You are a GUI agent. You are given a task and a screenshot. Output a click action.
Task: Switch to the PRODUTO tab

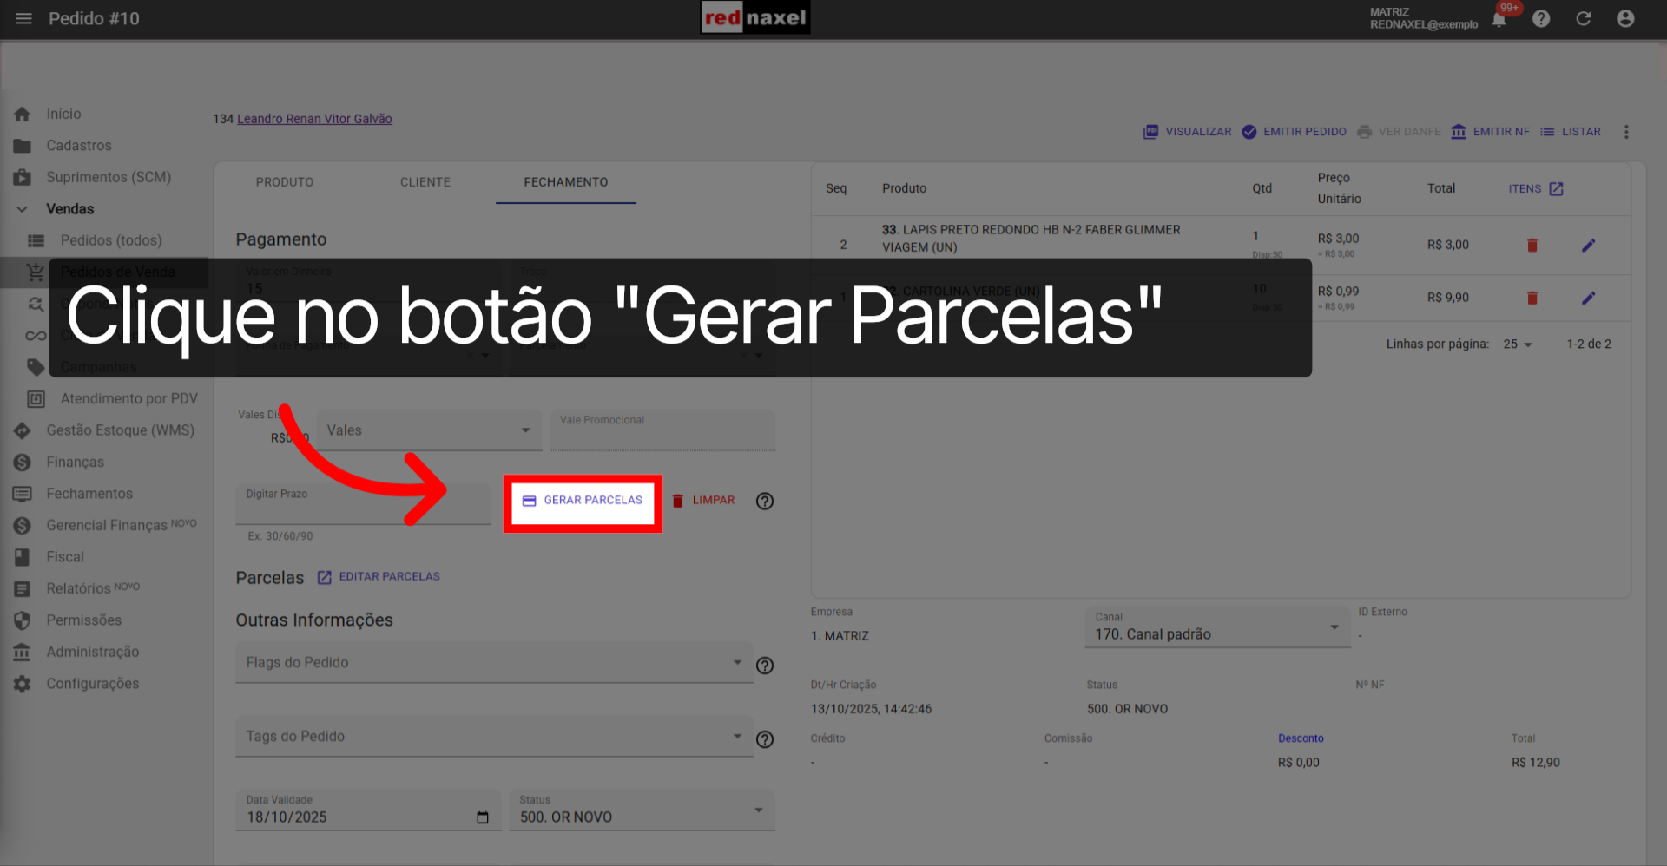point(285,182)
